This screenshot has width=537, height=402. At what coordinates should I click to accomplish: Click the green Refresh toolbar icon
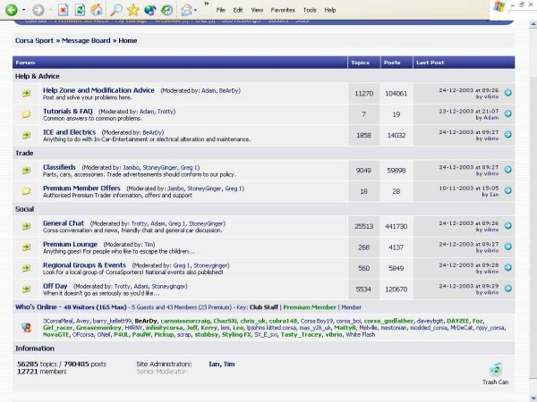(x=80, y=10)
